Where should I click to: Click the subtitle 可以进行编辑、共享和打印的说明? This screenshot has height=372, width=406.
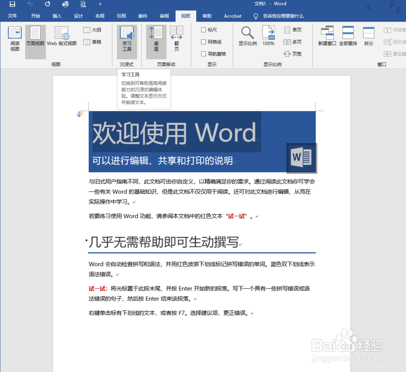coord(163,161)
